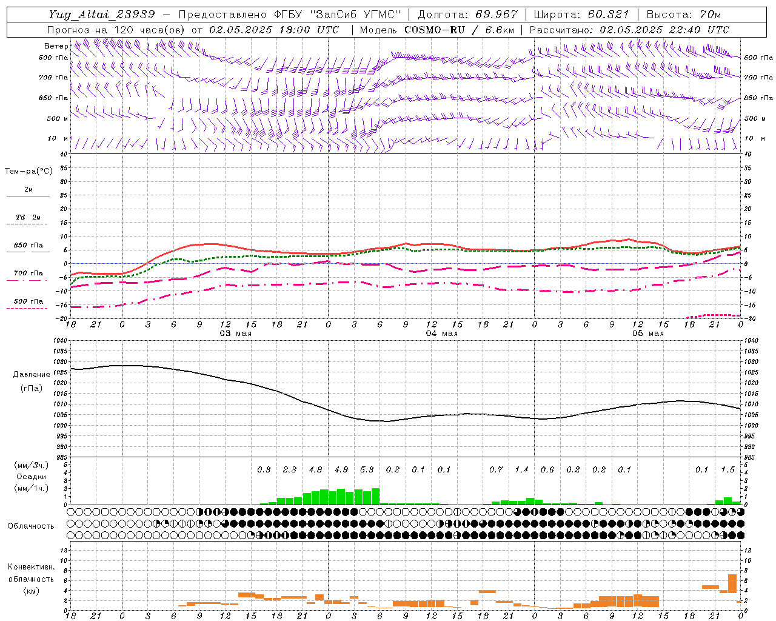Viewport: 776px width, 621px height.
Task: Click the 4.8 precipitation total
Action: tap(315, 470)
